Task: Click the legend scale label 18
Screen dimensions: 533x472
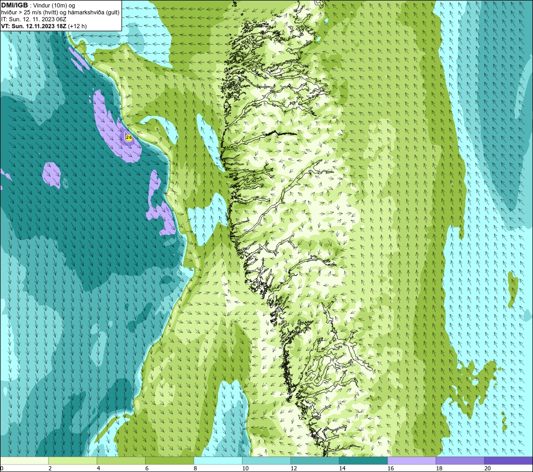Action: pyautogui.click(x=439, y=468)
